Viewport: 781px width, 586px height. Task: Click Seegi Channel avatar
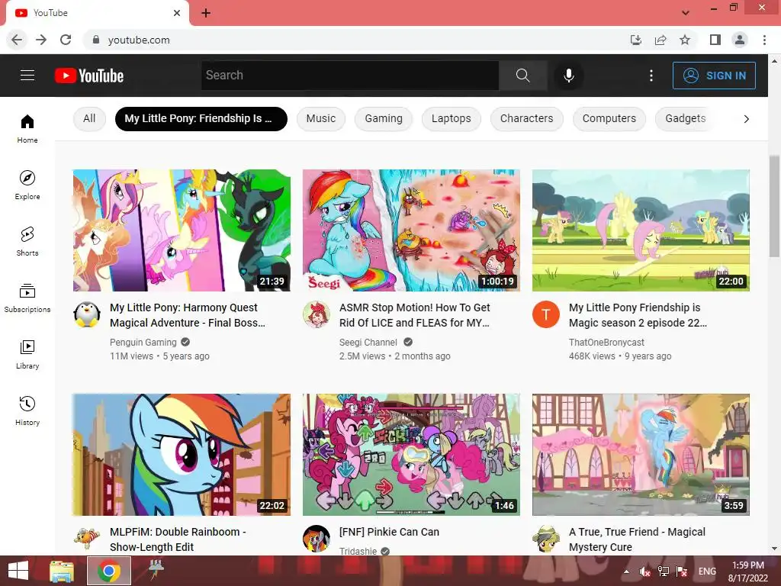coord(317,314)
